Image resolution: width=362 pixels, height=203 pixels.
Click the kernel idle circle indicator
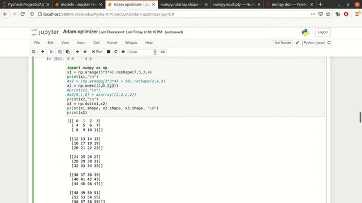coord(329,43)
